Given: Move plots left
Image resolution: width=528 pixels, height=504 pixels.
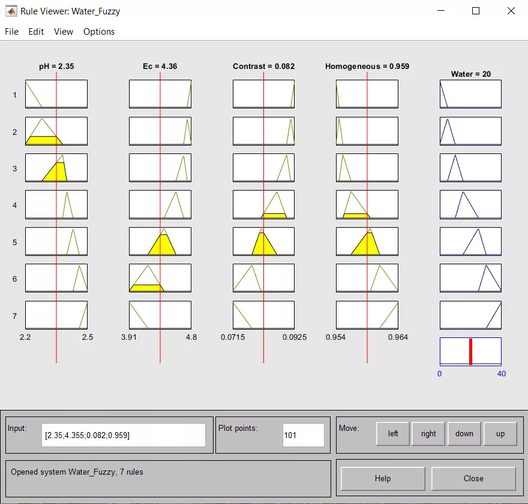Looking at the screenshot, I should 392,434.
